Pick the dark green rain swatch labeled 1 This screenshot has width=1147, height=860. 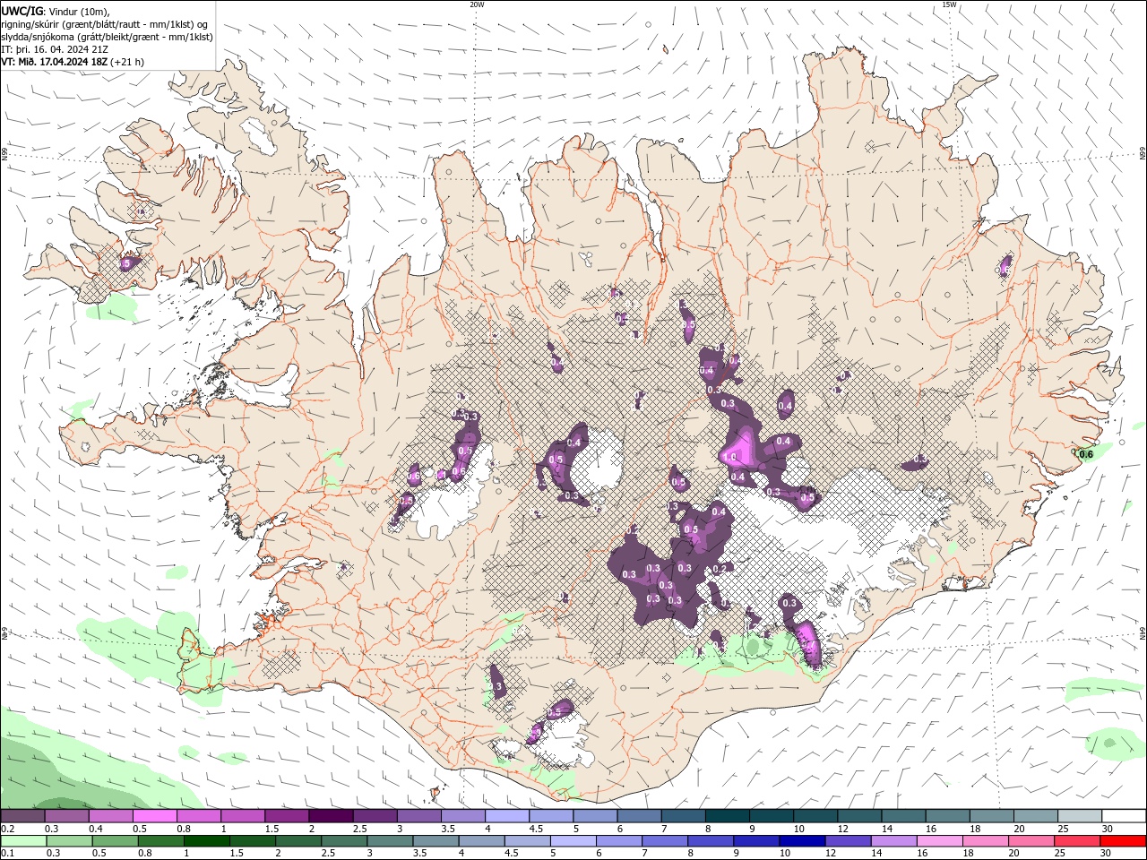coord(206,841)
